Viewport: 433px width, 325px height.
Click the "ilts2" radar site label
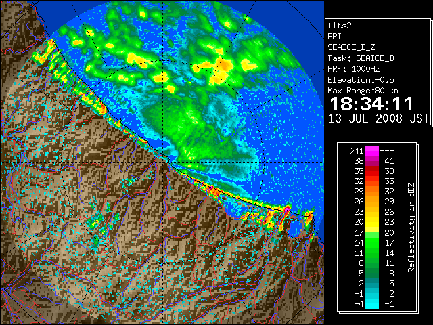(x=340, y=26)
